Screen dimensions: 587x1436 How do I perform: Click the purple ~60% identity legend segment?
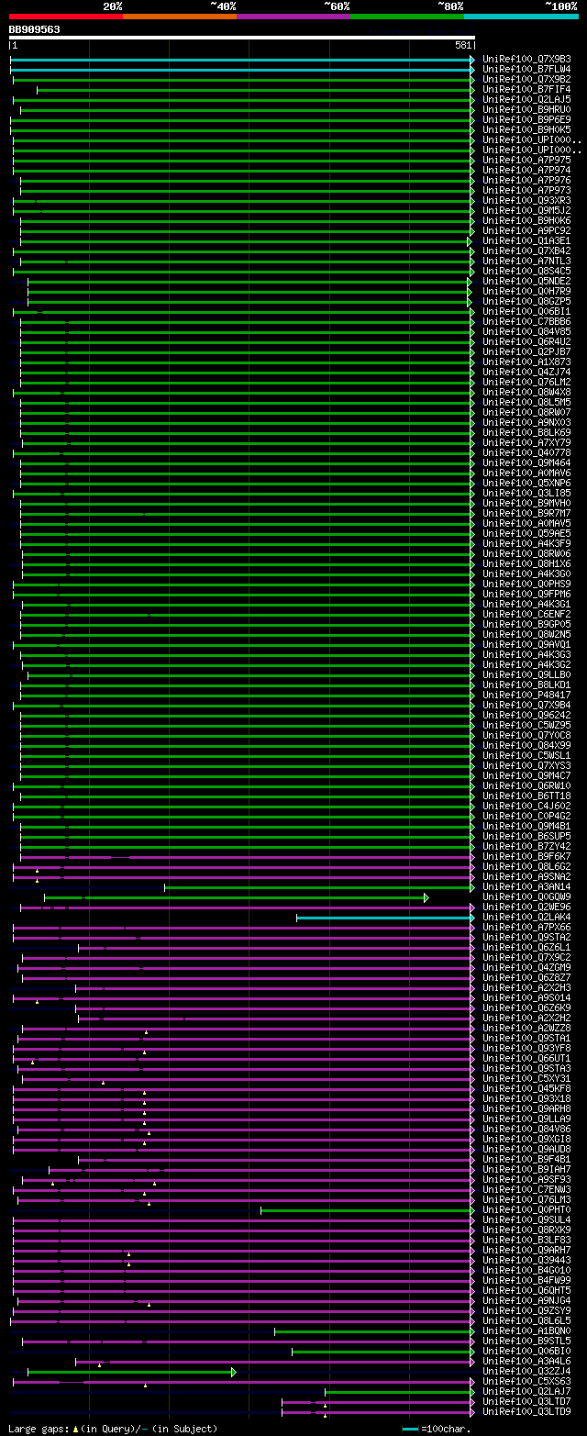(293, 16)
